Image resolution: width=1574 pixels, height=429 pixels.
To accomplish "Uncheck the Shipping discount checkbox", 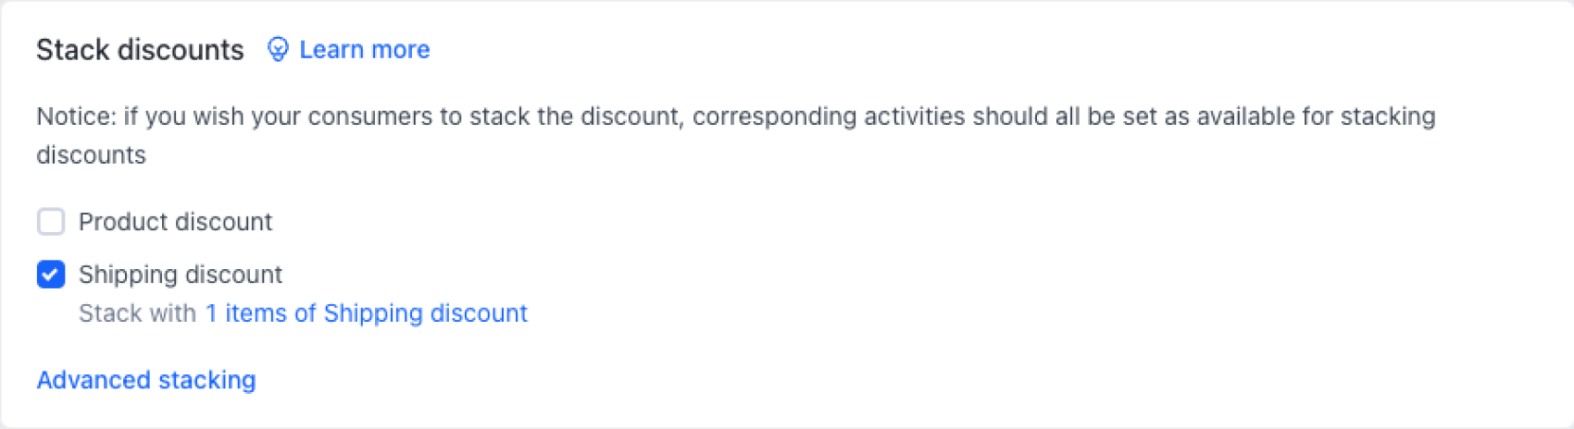I will tap(51, 275).
